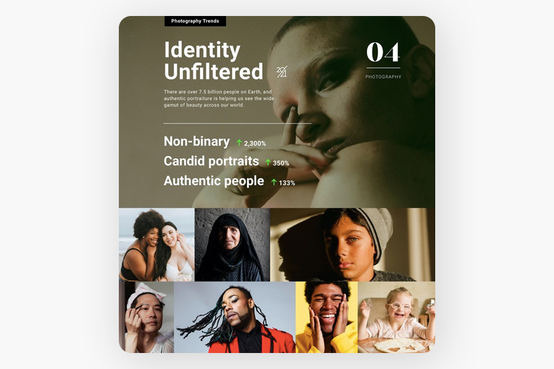The height and width of the screenshot is (369, 554).
Task: Click the Photography Trends label tag
Action: click(x=195, y=21)
